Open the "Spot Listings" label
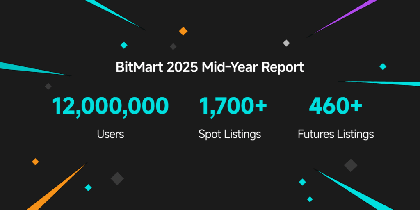 230,134
